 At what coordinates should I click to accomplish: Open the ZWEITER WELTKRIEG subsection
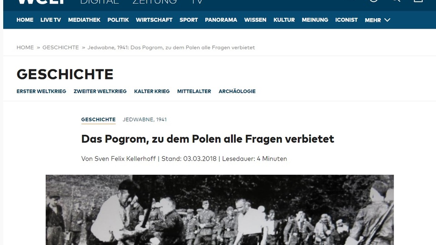(100, 91)
